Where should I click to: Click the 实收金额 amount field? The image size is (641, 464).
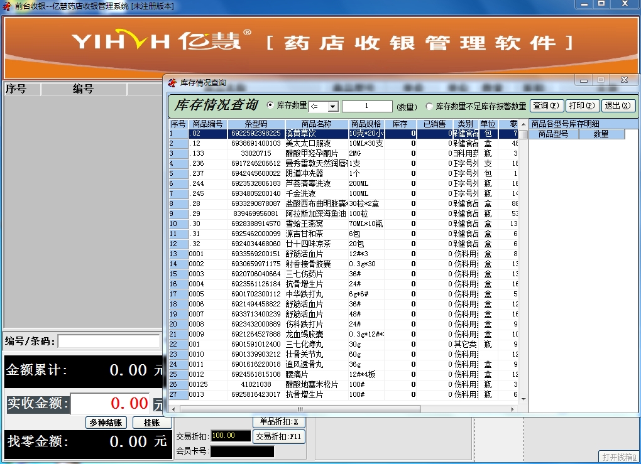coord(110,403)
